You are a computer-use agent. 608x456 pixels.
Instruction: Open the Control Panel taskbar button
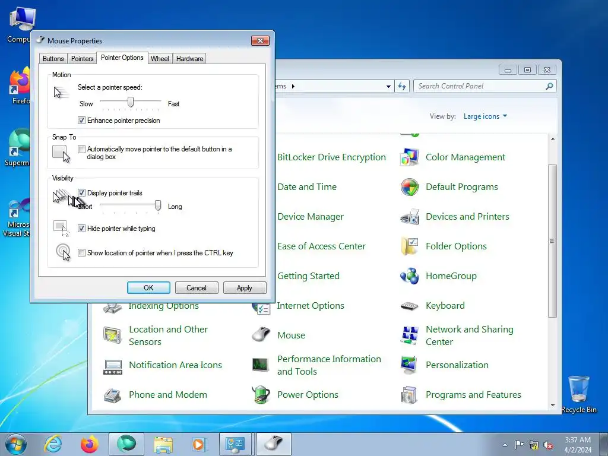[235, 444]
